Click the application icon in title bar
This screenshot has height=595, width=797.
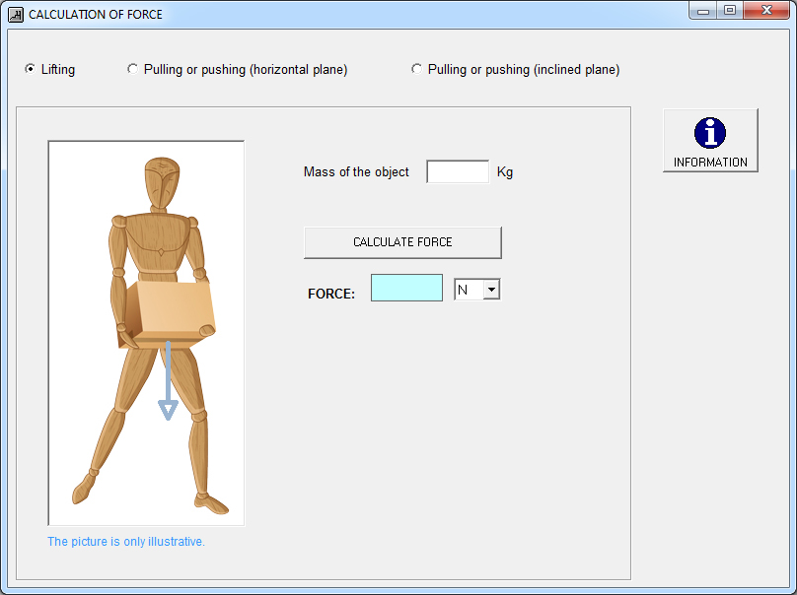pyautogui.click(x=16, y=14)
